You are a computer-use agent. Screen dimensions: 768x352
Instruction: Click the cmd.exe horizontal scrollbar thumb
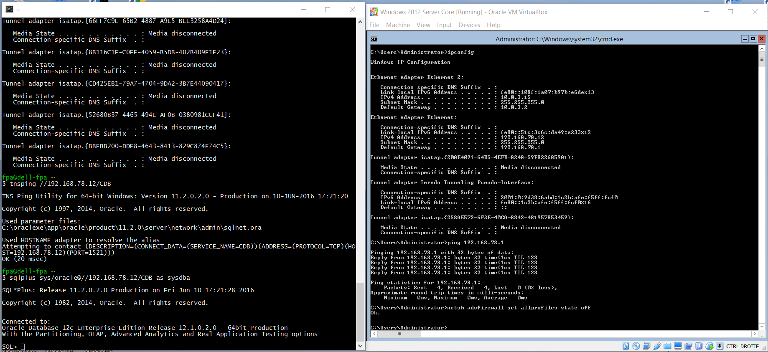pos(399,334)
